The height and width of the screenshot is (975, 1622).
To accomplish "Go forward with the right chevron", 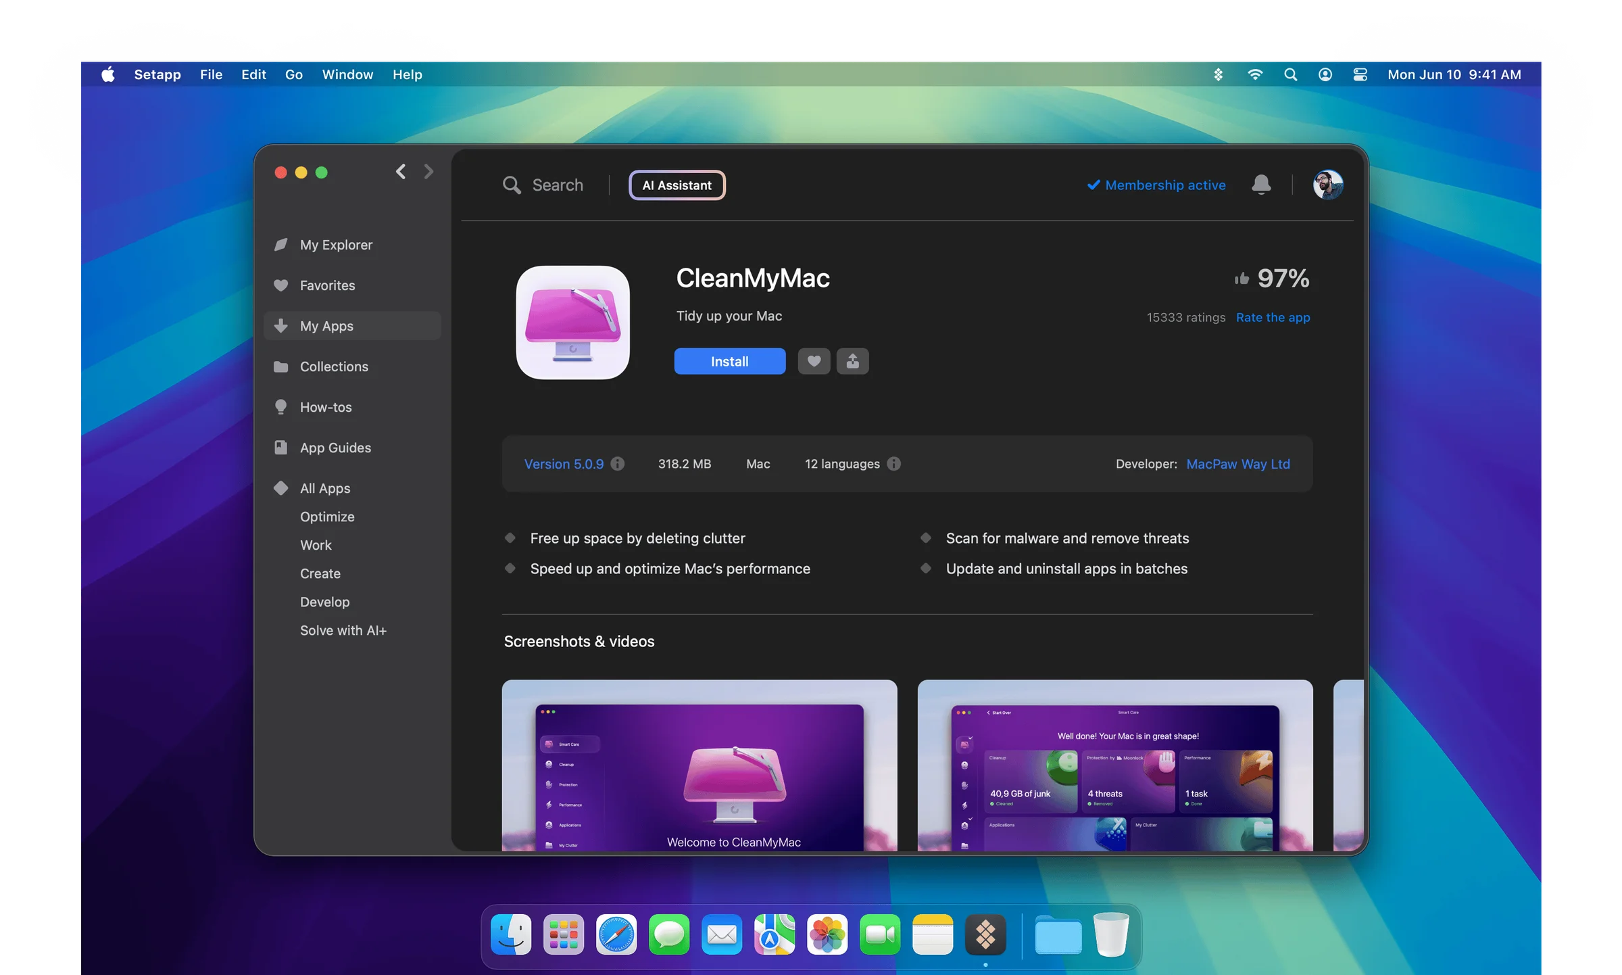I will pos(428,172).
